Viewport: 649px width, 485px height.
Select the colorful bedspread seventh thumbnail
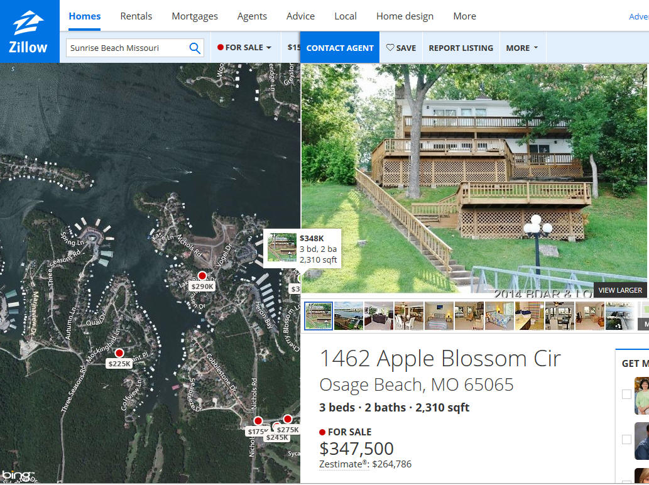pos(499,316)
